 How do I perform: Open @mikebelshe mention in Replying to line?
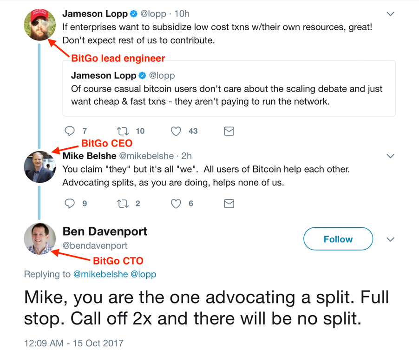100,274
